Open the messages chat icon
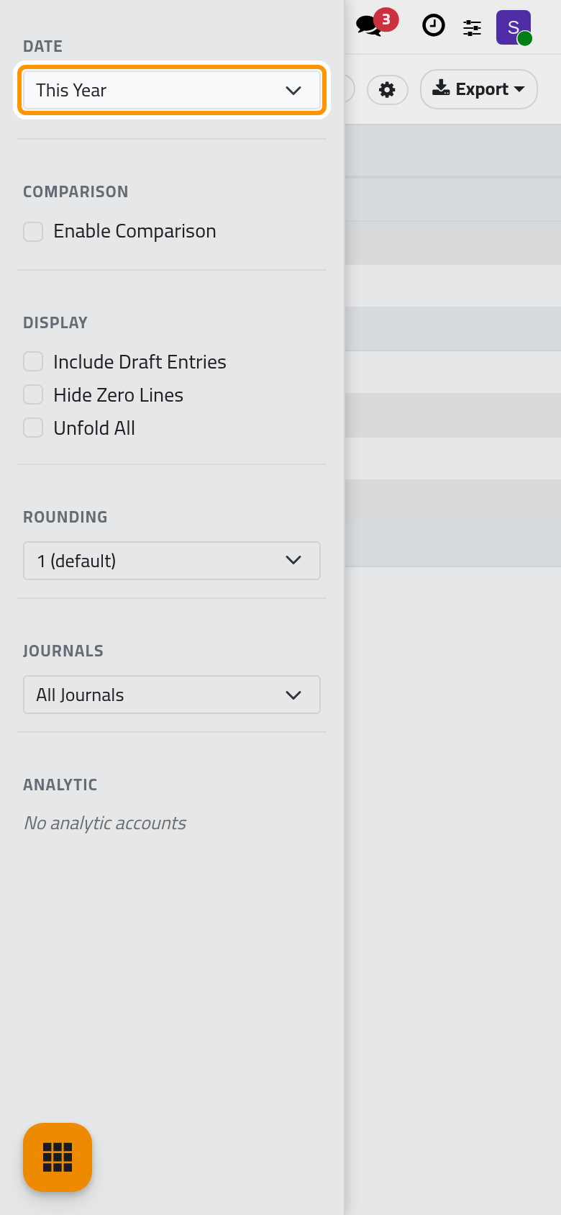The height and width of the screenshot is (1215, 561). 369,27
